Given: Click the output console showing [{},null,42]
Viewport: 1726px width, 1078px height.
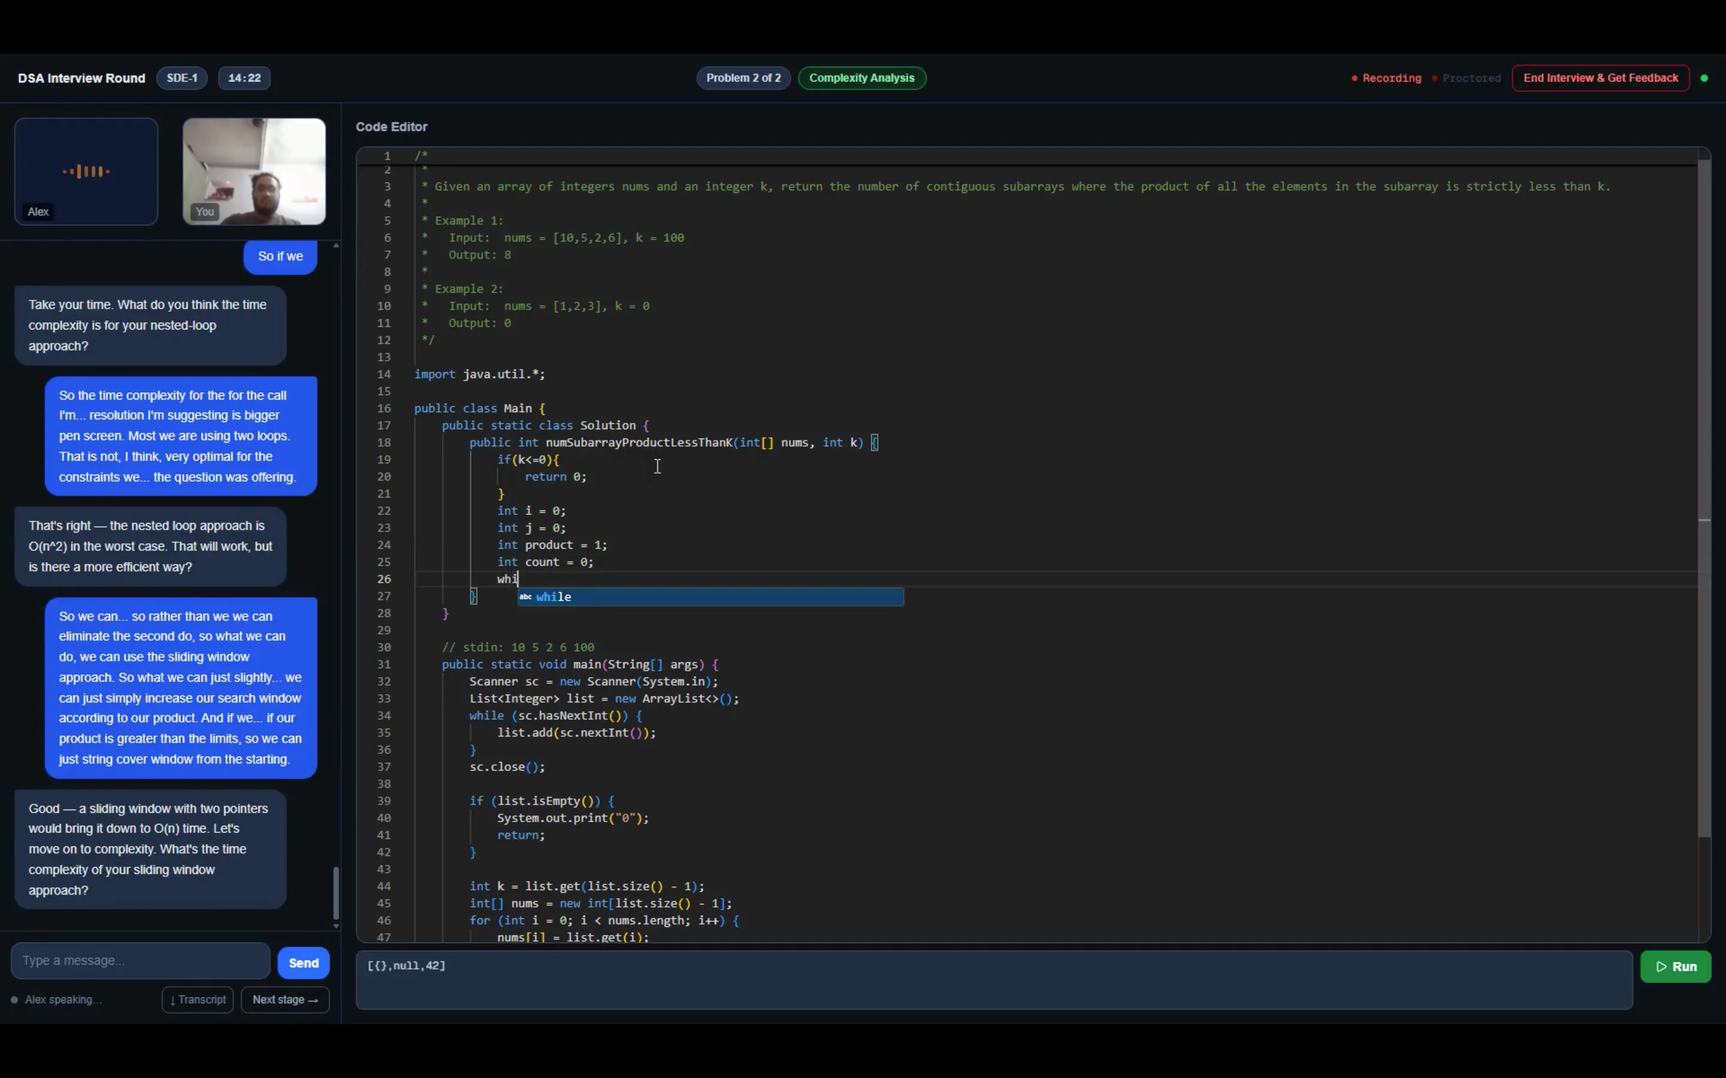Looking at the screenshot, I should [x=994, y=980].
